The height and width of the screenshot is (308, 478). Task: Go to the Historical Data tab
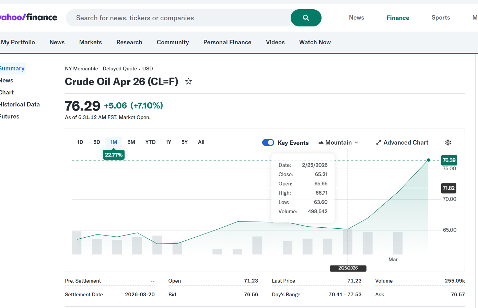20,104
